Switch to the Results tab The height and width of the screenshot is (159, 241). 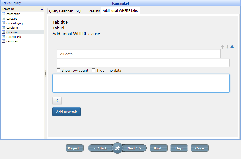94,11
